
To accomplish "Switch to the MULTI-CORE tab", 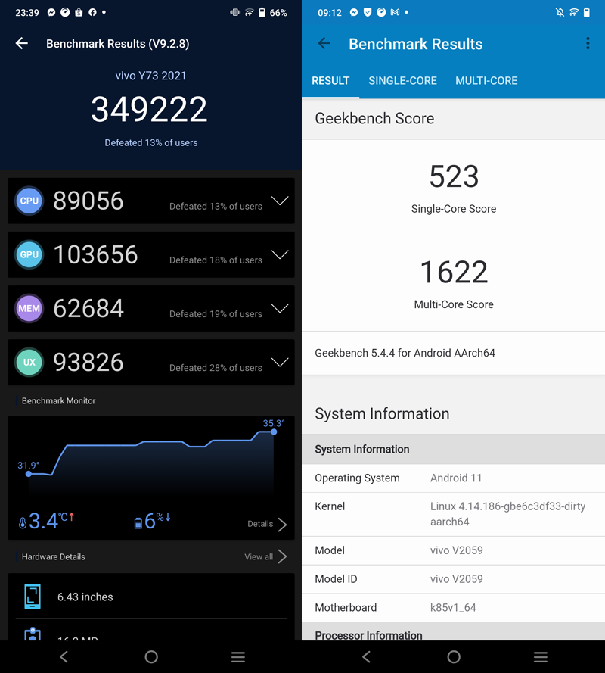I will click(x=486, y=81).
